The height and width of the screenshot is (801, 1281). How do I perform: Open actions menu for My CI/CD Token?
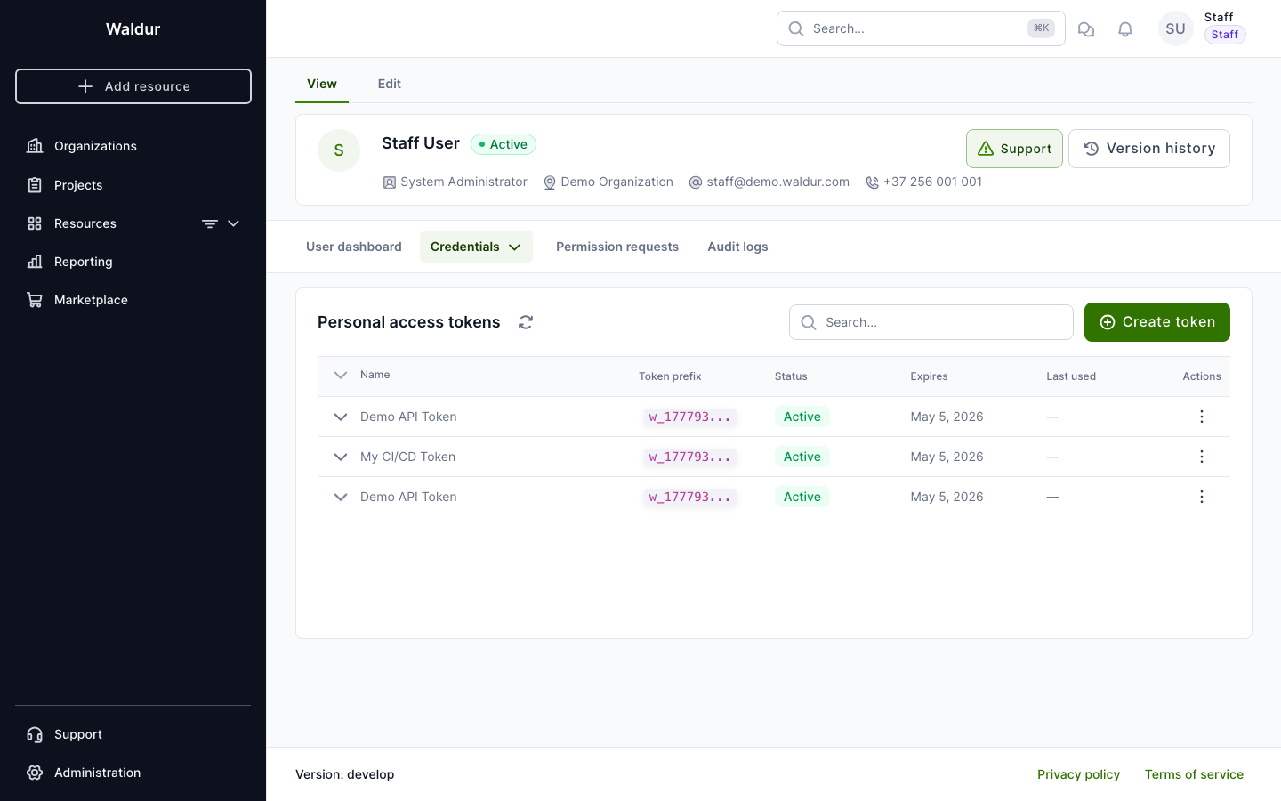tap(1201, 457)
